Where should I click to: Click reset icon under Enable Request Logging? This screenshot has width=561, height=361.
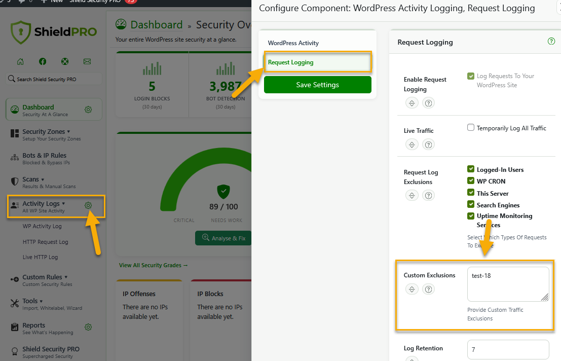click(x=412, y=103)
